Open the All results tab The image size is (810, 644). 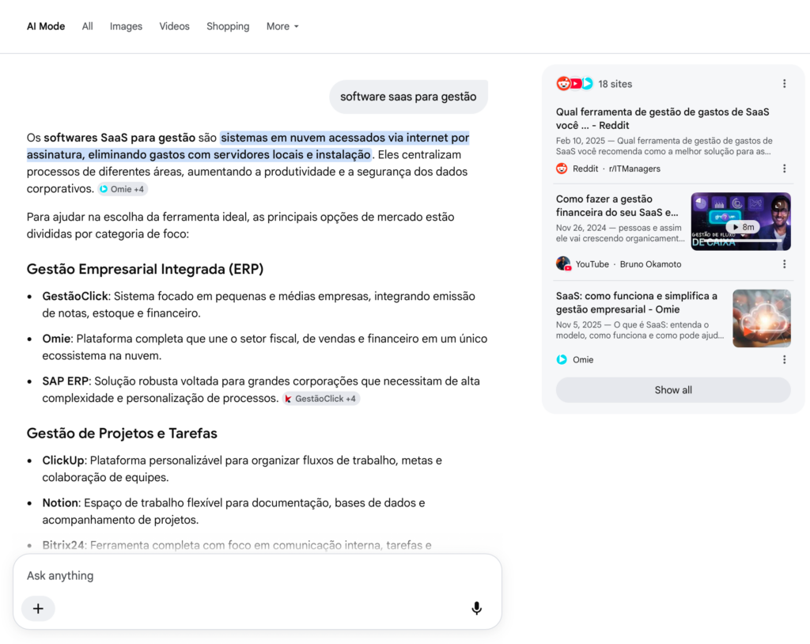(x=87, y=26)
